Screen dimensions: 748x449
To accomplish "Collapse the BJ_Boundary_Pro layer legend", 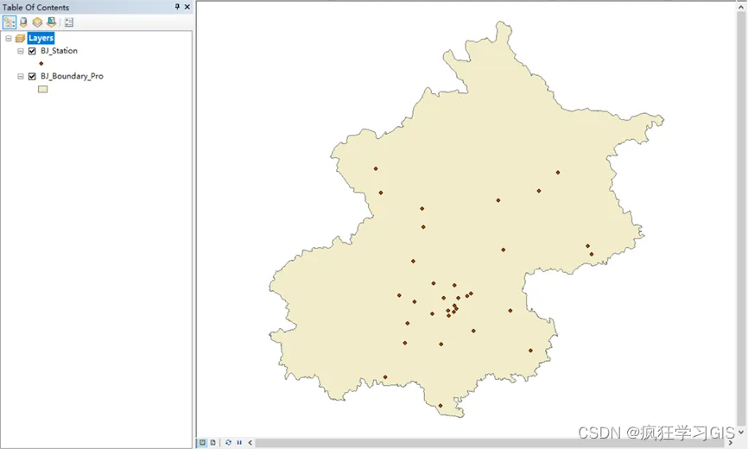I will pos(21,76).
